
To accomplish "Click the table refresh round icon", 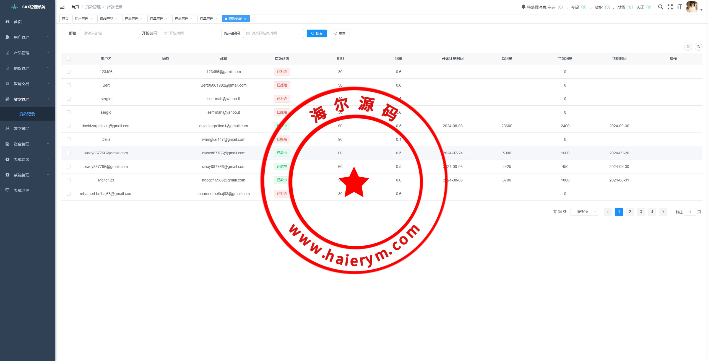I will tap(698, 47).
